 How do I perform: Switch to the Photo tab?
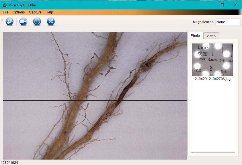(x=195, y=36)
